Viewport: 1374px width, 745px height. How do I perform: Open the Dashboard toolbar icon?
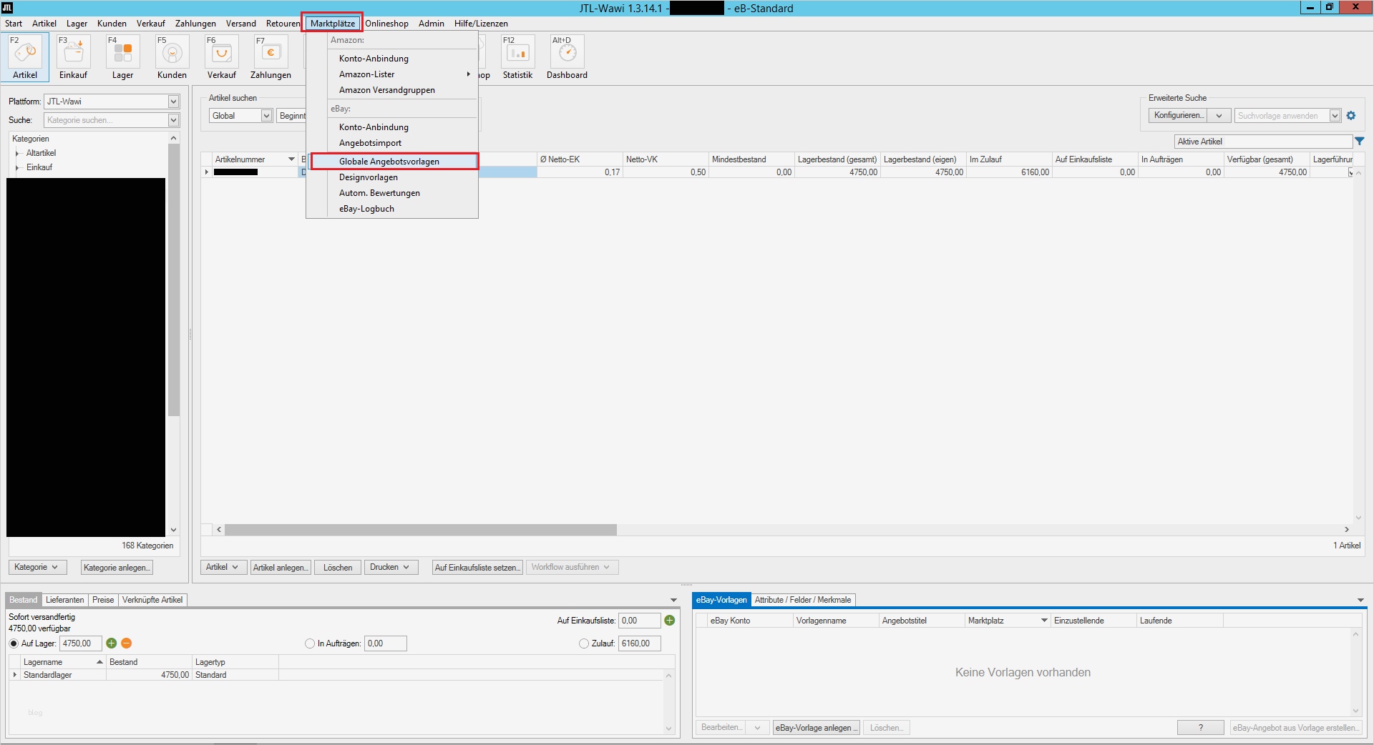[x=567, y=57]
